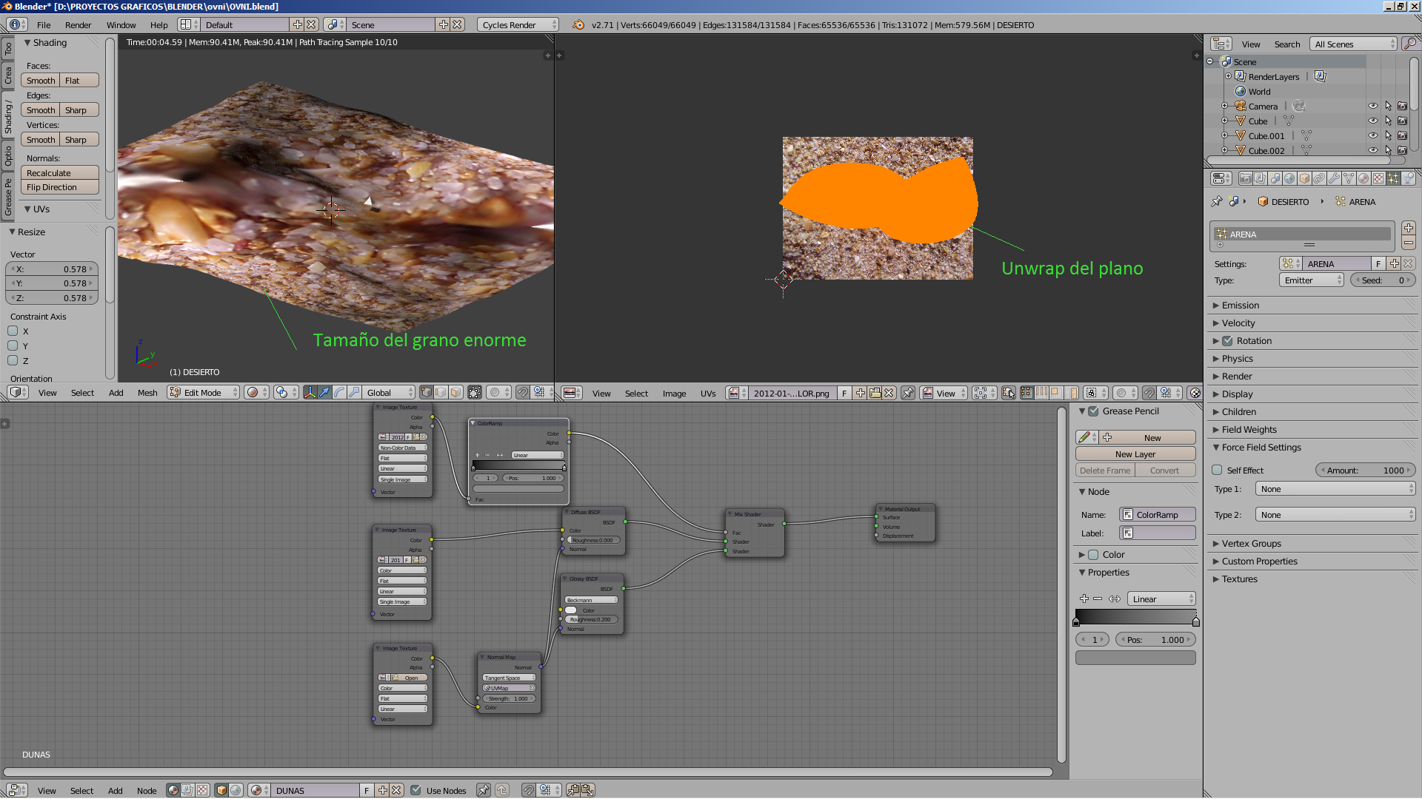
Task: Open the Physics properties tab
Action: pyautogui.click(x=1409, y=178)
